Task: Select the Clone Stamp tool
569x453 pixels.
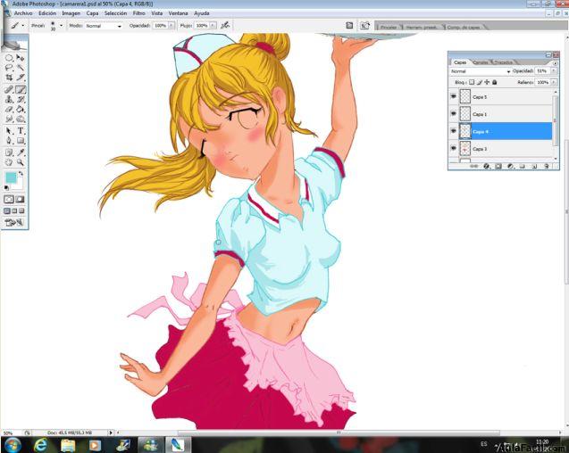Action: click(9, 99)
